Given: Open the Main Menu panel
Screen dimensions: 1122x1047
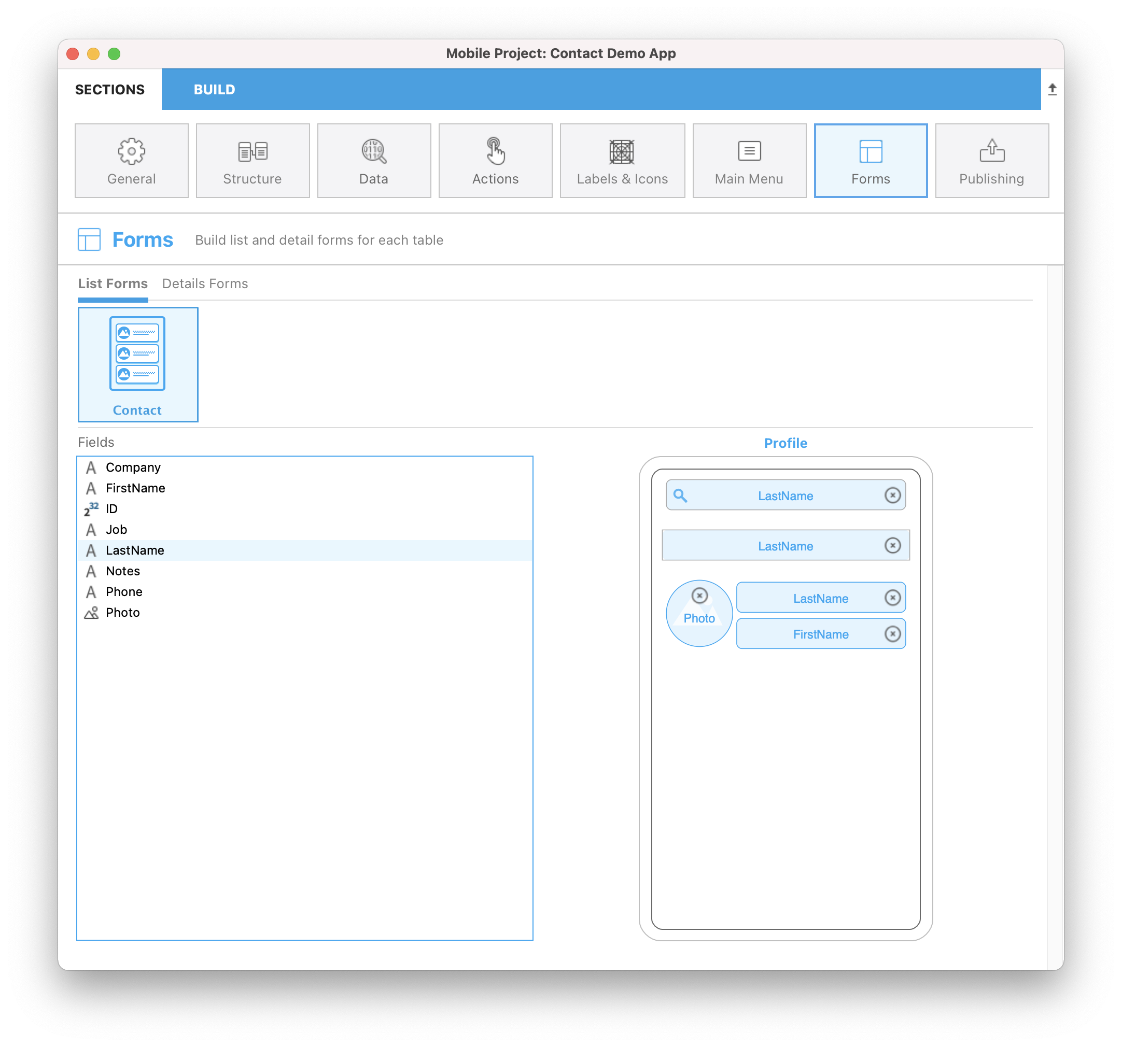Looking at the screenshot, I should pos(749,160).
